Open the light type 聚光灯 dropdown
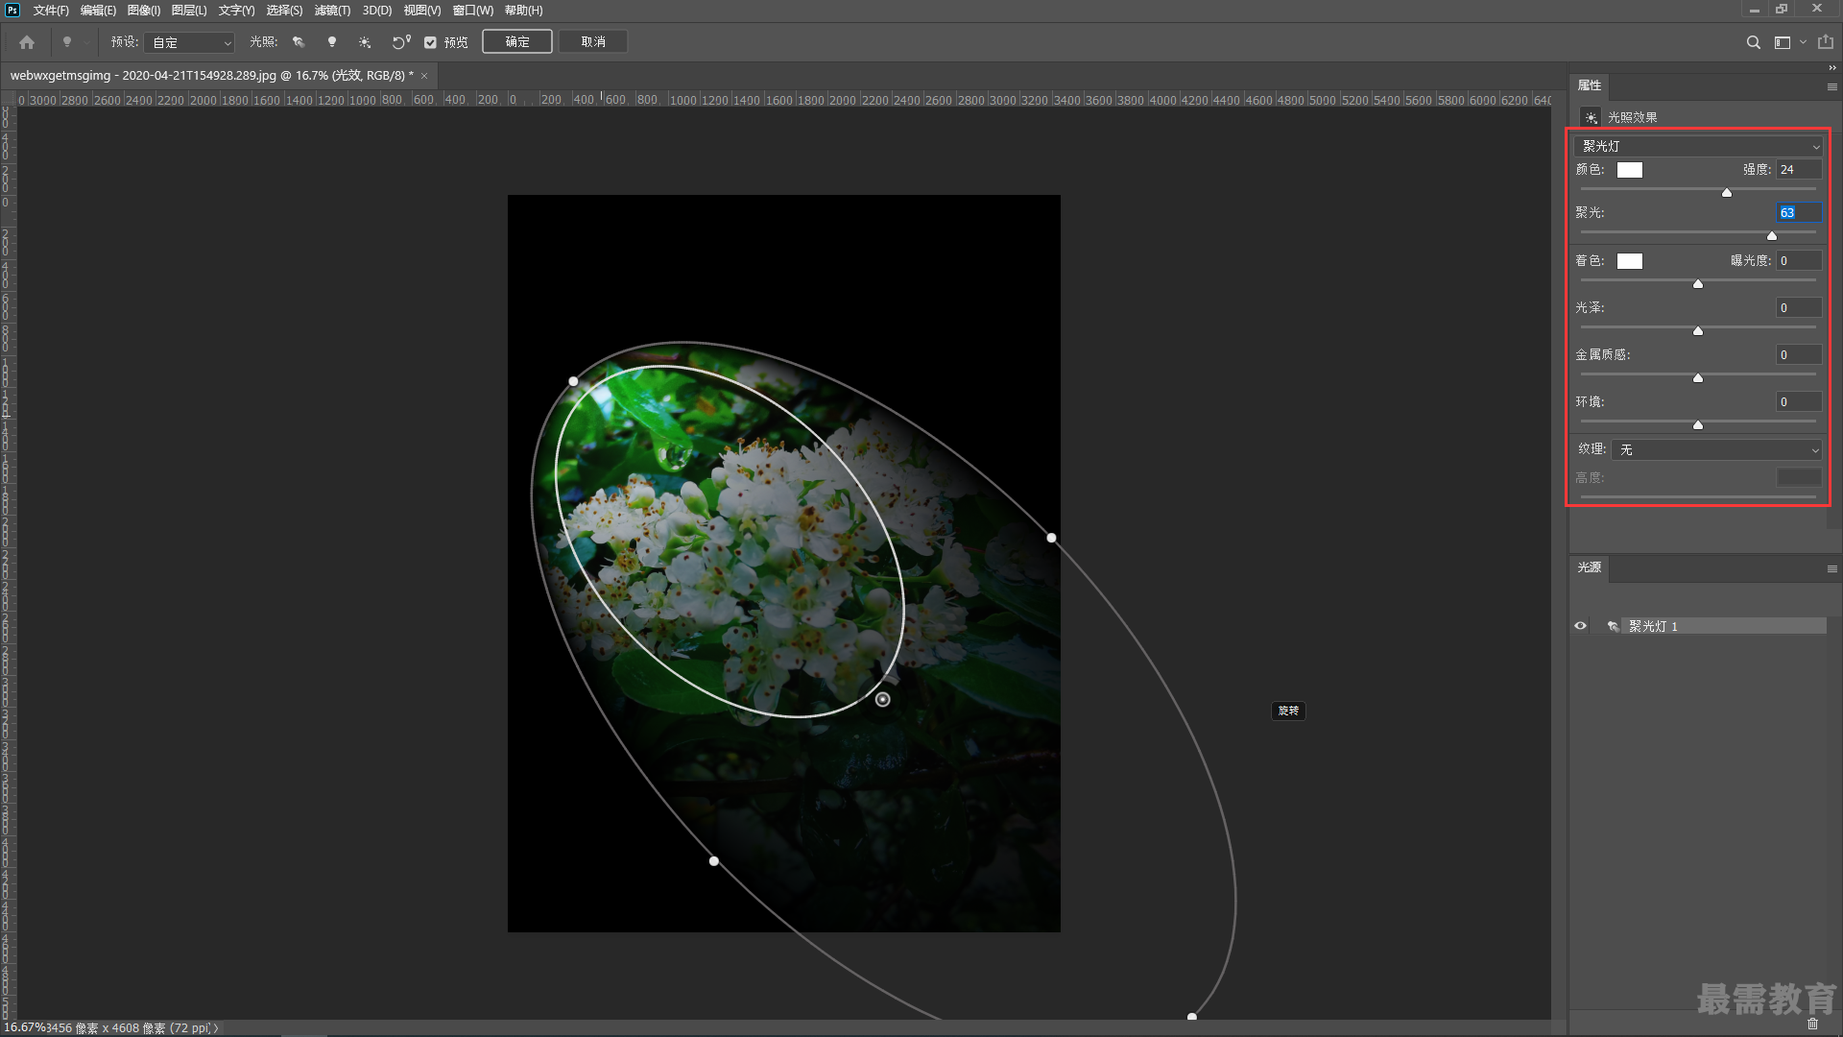Viewport: 1843px width, 1037px height. pos(1698,147)
